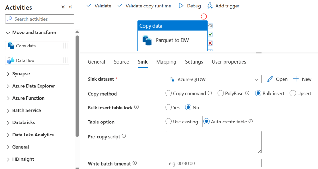Select the PolyBase copy method
The height and width of the screenshot is (169, 318).
tap(220, 93)
